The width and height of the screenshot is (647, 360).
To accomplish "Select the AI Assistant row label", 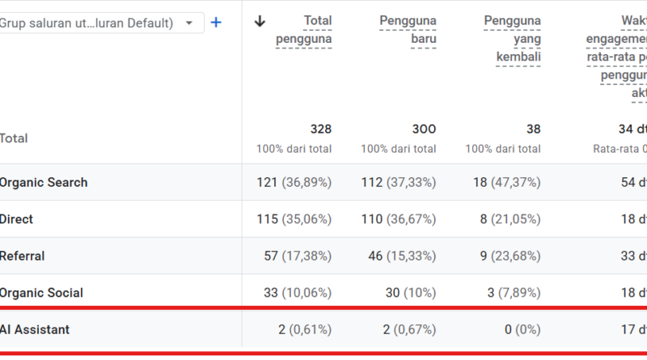I will (x=35, y=329).
